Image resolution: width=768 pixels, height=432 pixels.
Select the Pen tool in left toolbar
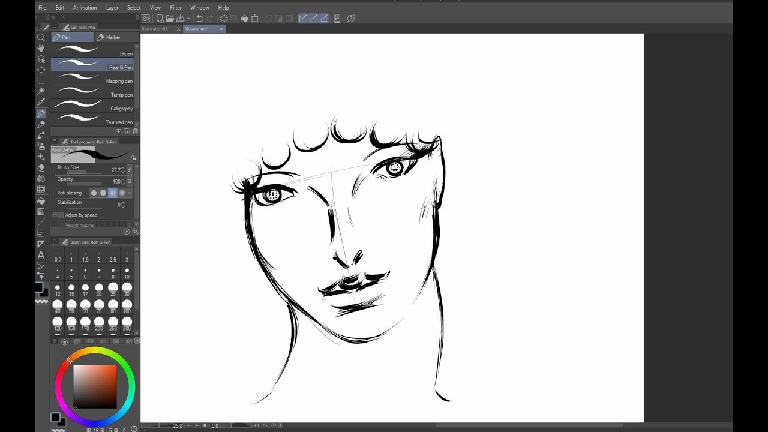tap(41, 113)
